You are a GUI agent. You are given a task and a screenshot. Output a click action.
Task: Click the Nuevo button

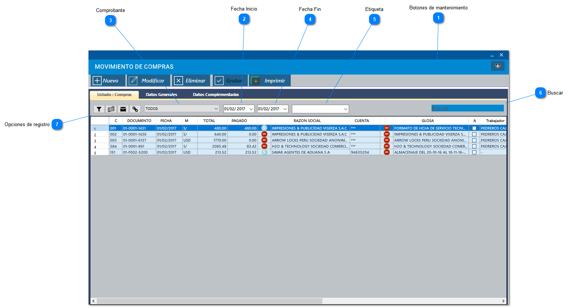pos(108,81)
